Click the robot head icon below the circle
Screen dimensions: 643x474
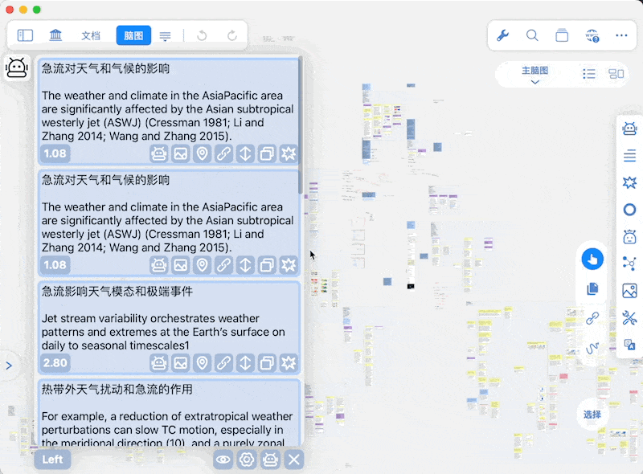point(629,236)
